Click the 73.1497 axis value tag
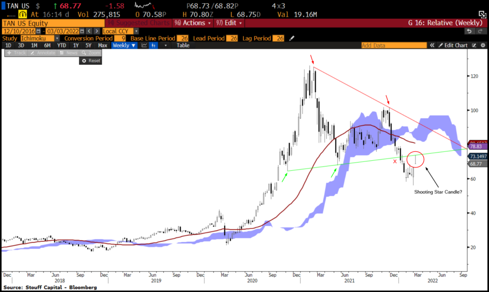 [478, 156]
